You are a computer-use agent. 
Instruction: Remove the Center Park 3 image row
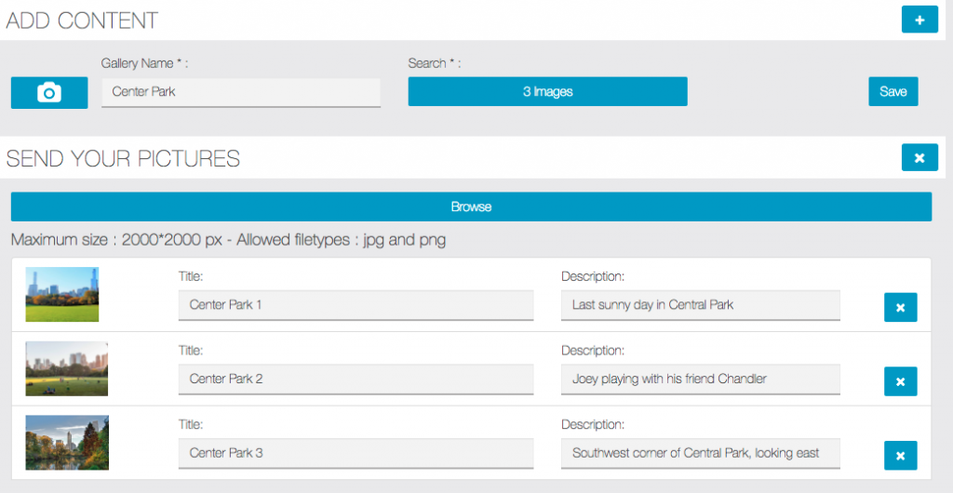[900, 456]
